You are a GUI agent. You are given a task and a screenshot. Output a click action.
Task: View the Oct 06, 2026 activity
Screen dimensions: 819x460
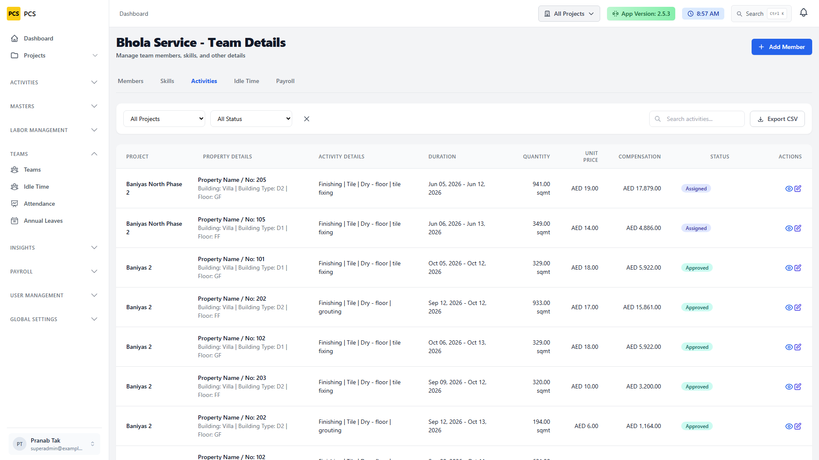click(789, 347)
